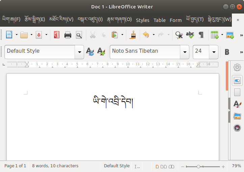The height and width of the screenshot is (172, 244).
Task: Open the Styles menu
Action: (142, 20)
